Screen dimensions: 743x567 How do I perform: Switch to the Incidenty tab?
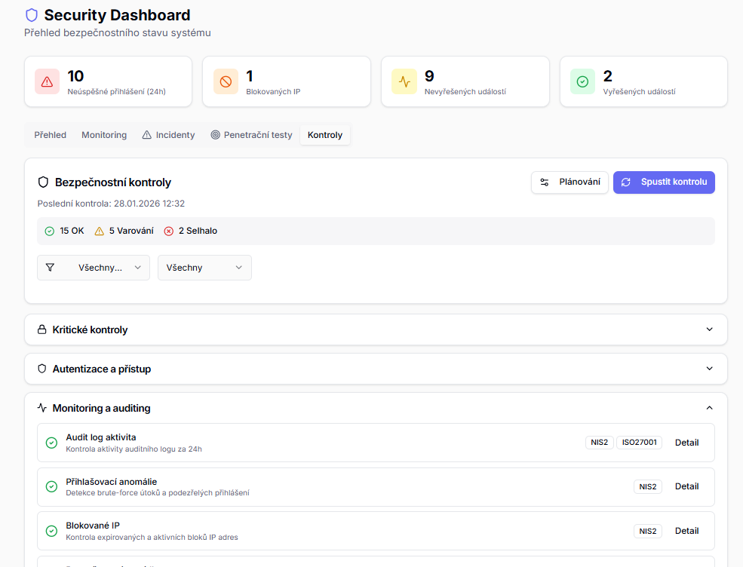(x=168, y=135)
